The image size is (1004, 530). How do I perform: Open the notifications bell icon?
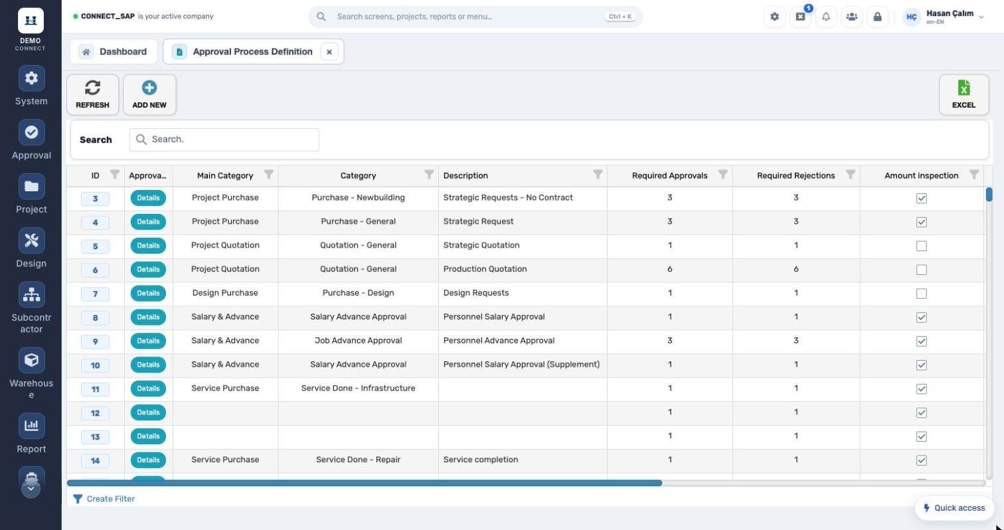[x=826, y=17]
